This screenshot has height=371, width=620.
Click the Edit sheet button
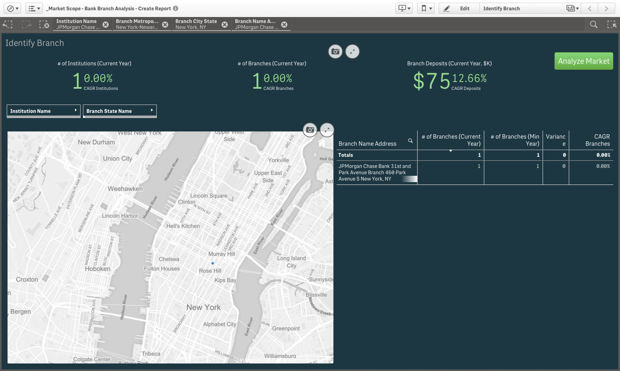click(459, 8)
